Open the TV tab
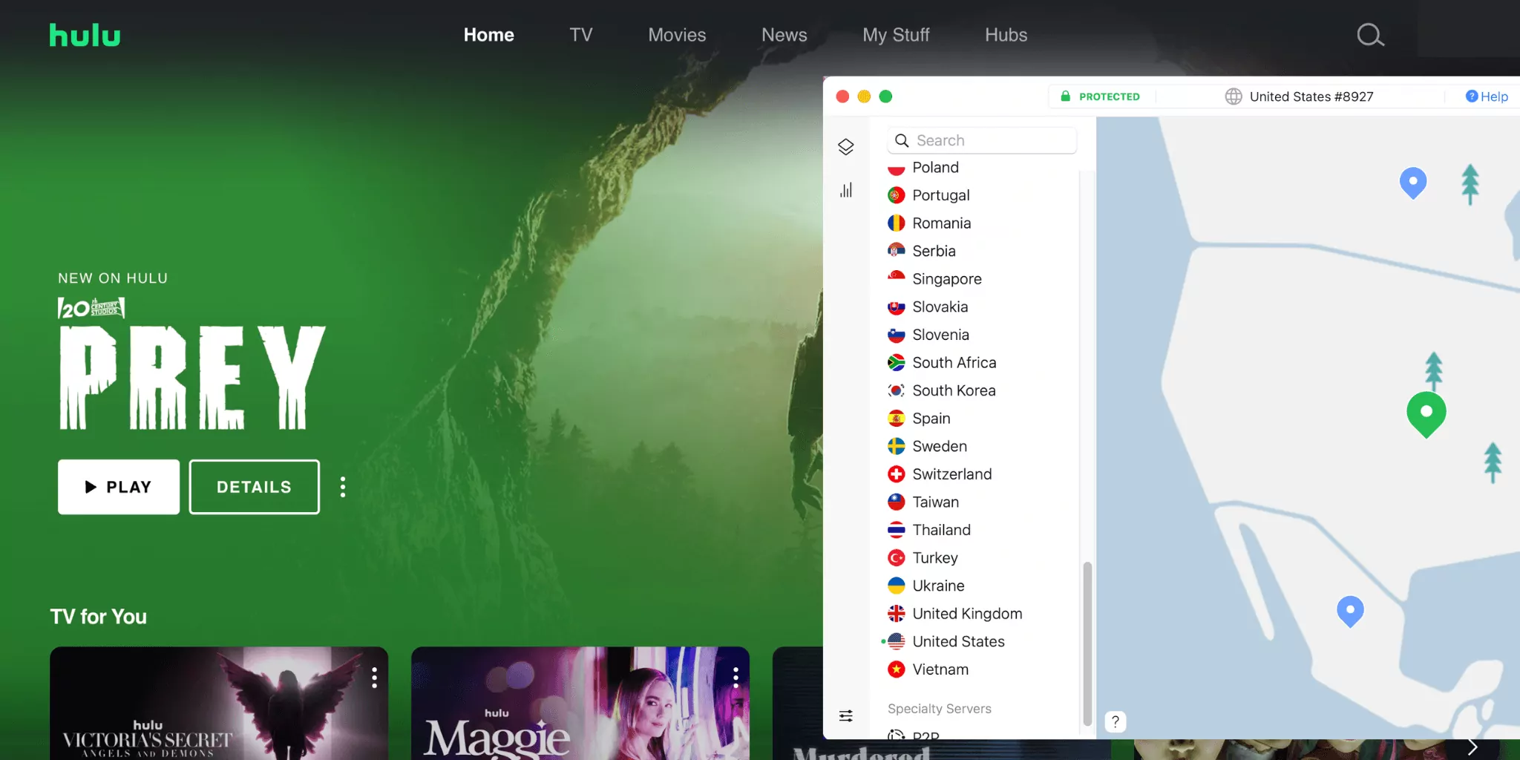This screenshot has width=1520, height=760. (581, 35)
